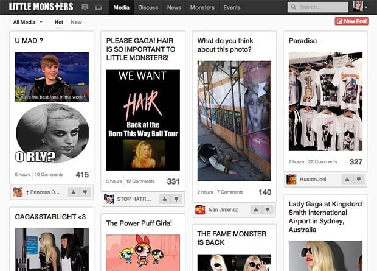Open the Sydney airport photo thumbnail
Image resolution: width=377 pixels, height=271 pixels.
pyautogui.click(x=325, y=256)
